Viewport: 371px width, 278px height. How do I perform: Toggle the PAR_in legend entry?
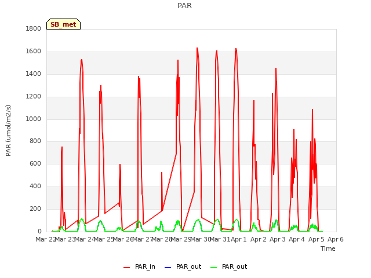point(139,266)
